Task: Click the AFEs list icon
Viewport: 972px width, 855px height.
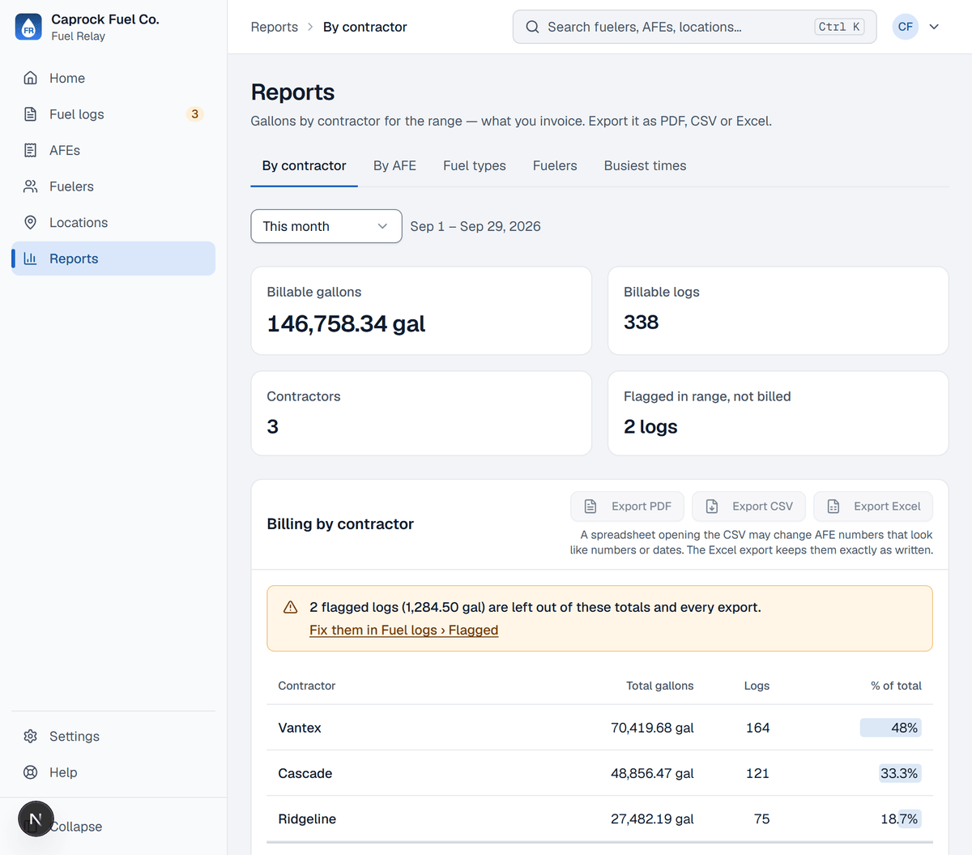Action: point(31,150)
